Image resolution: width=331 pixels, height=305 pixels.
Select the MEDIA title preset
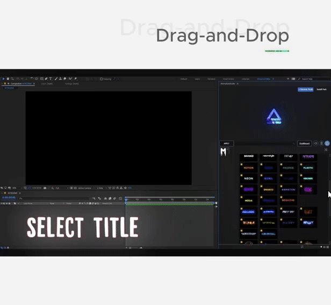[248, 200]
